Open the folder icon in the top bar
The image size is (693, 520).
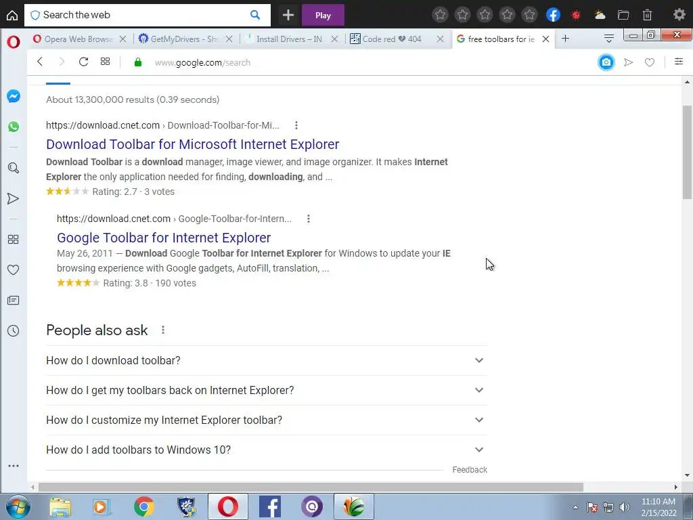click(623, 15)
